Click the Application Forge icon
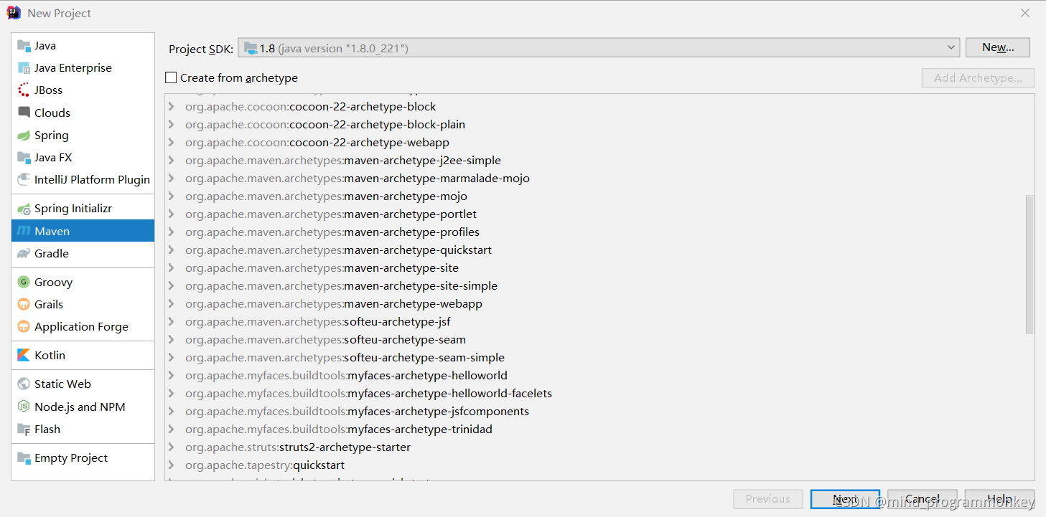 coord(24,327)
